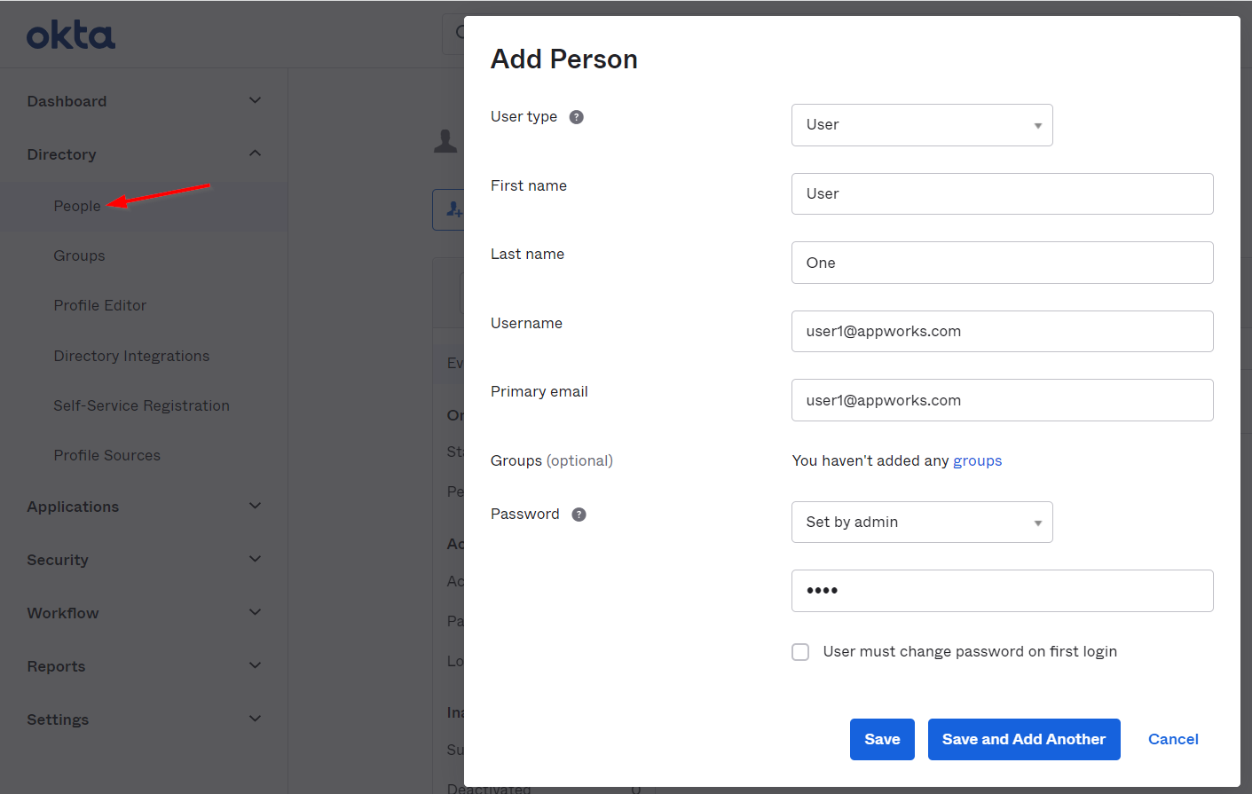Viewport: 1252px width, 794px height.
Task: Click the Save button
Action: click(x=881, y=739)
